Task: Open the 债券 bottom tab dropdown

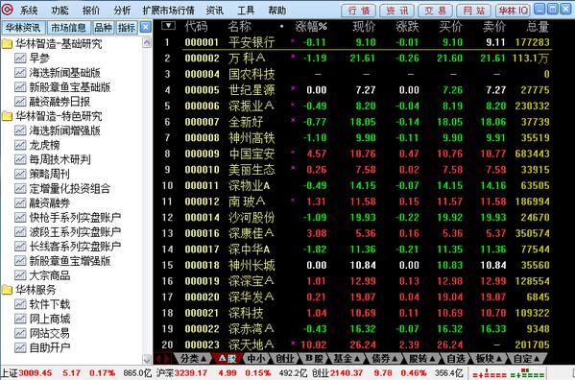Action: 385,358
